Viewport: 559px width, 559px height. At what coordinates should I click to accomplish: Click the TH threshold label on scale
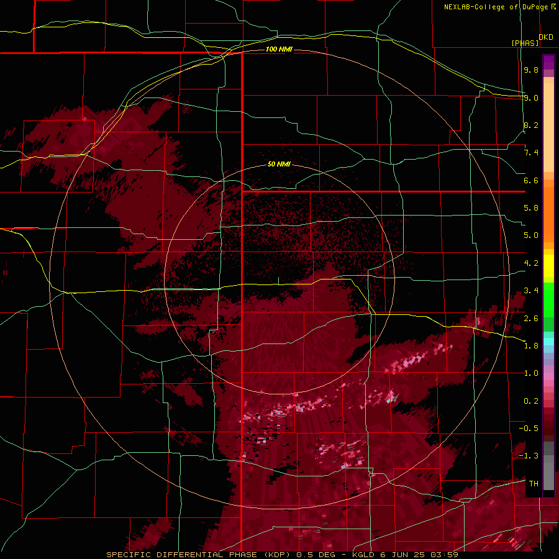534,484
